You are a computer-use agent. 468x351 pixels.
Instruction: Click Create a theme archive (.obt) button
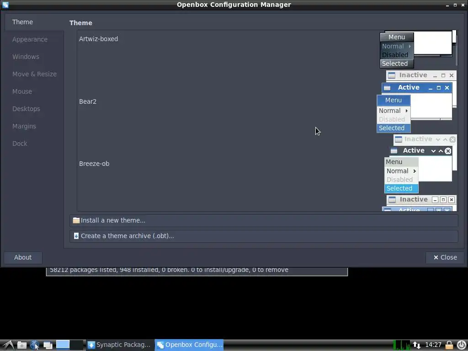click(264, 236)
